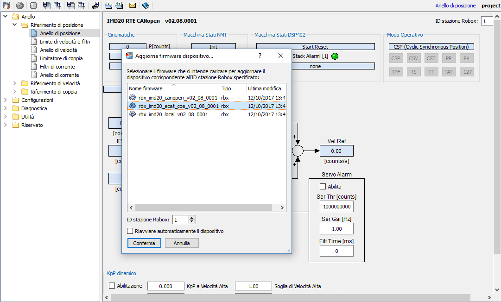Click the Configurazioni folder icon
The height and width of the screenshot is (302, 501).
click(x=15, y=100)
